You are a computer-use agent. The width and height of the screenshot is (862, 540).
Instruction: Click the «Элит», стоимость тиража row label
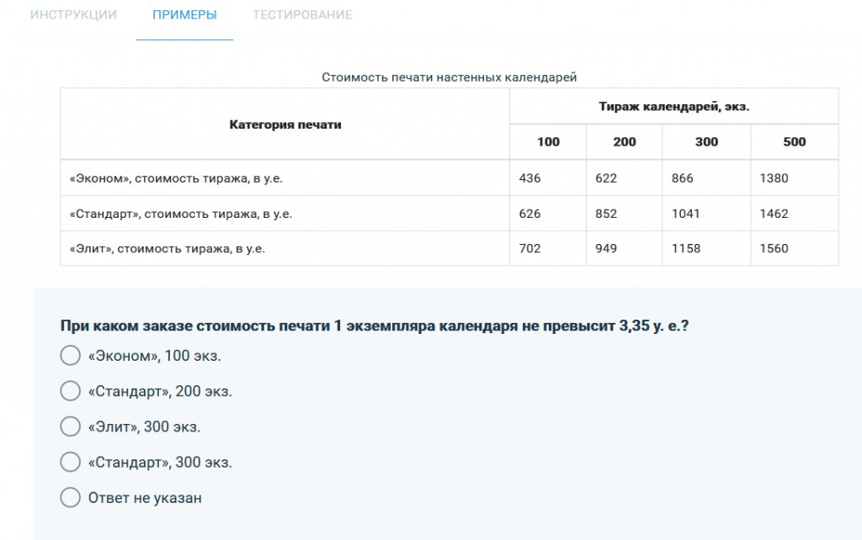(x=168, y=249)
